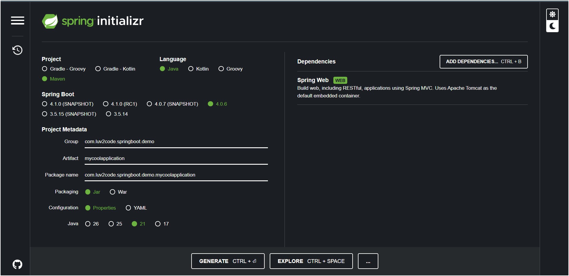Viewport: 569px width, 276px height.
Task: Select Spring Boot 3.5.14
Action: (117, 114)
